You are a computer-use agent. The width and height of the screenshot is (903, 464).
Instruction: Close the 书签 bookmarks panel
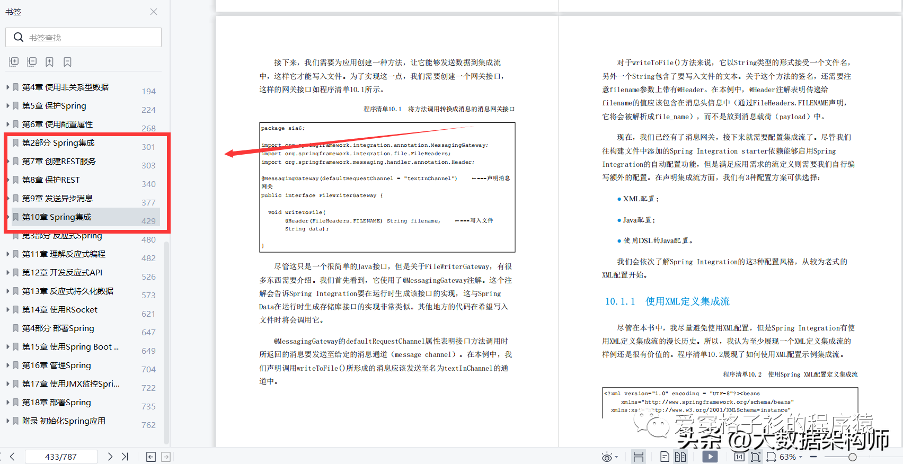[x=154, y=12]
